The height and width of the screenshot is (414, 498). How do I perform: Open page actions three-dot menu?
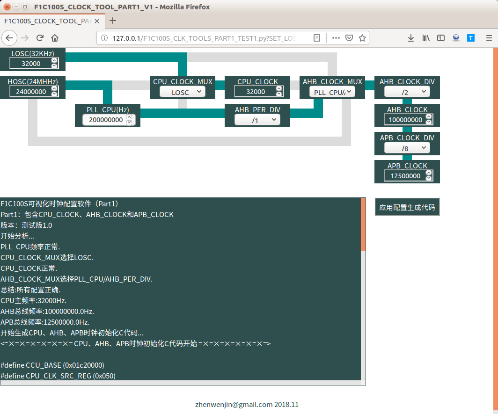coord(336,38)
